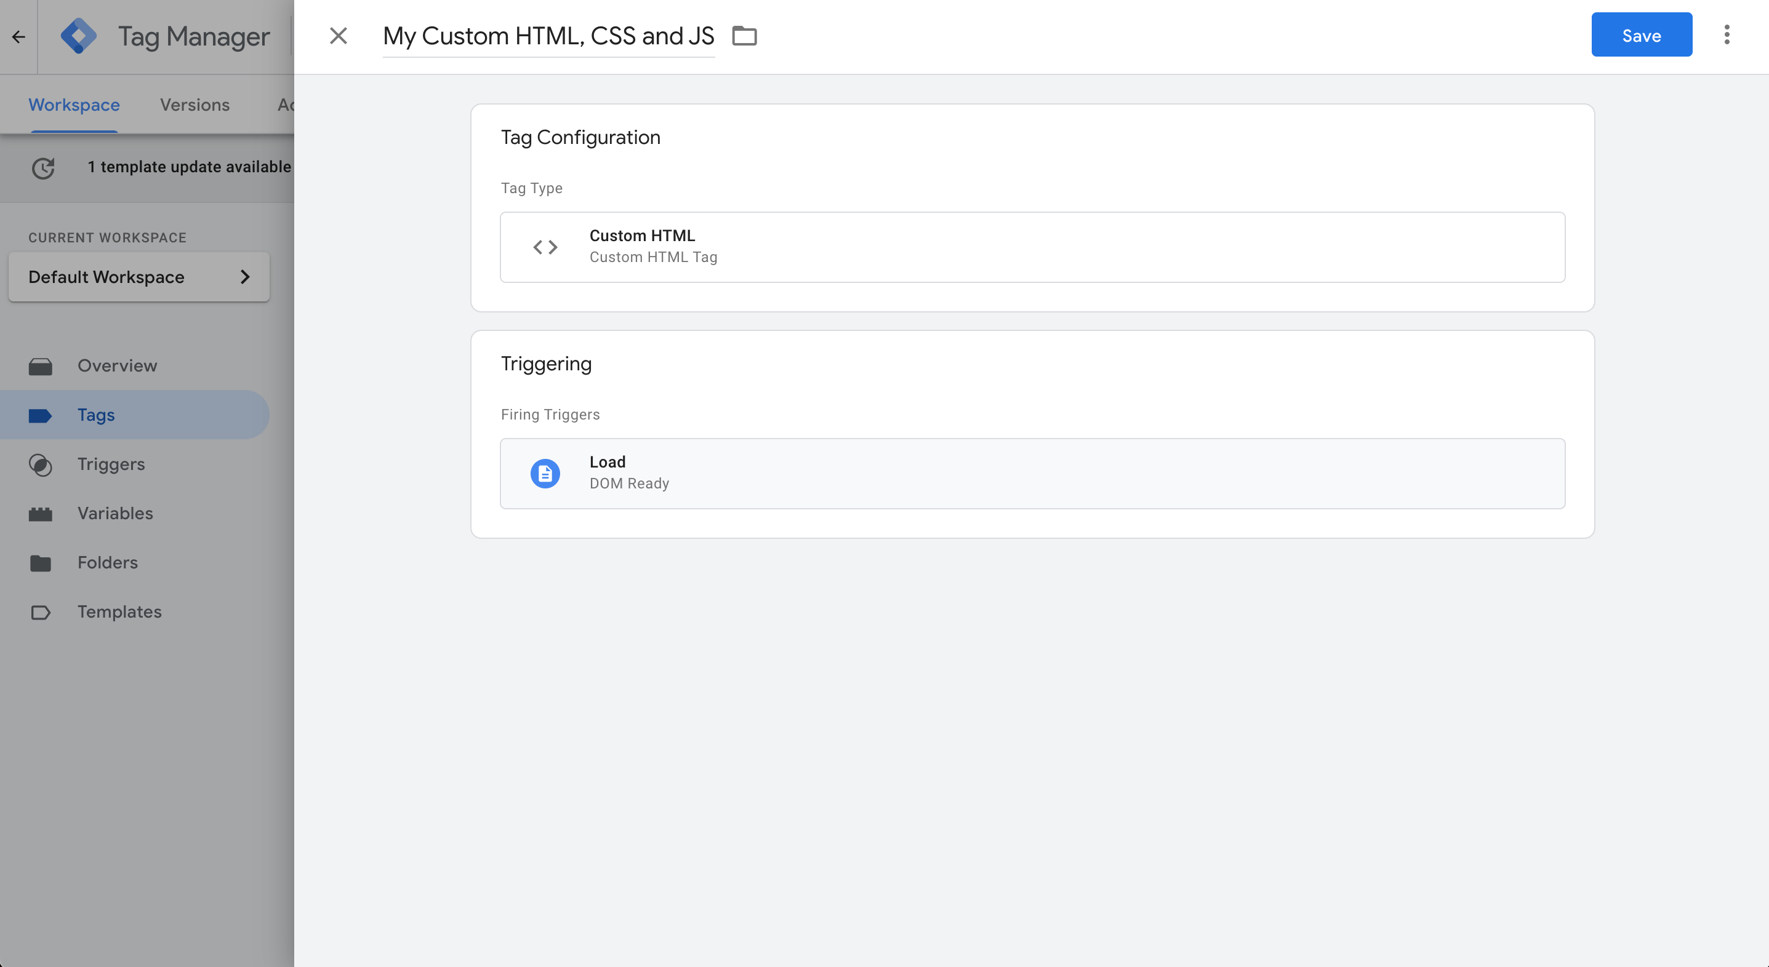Open Triggers in the sidebar
Viewport: 1769px width, 967px height.
pyautogui.click(x=111, y=464)
